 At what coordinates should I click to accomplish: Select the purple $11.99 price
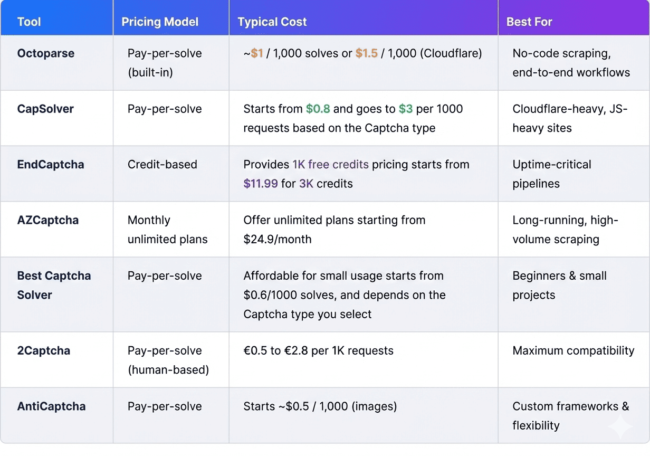click(x=261, y=184)
